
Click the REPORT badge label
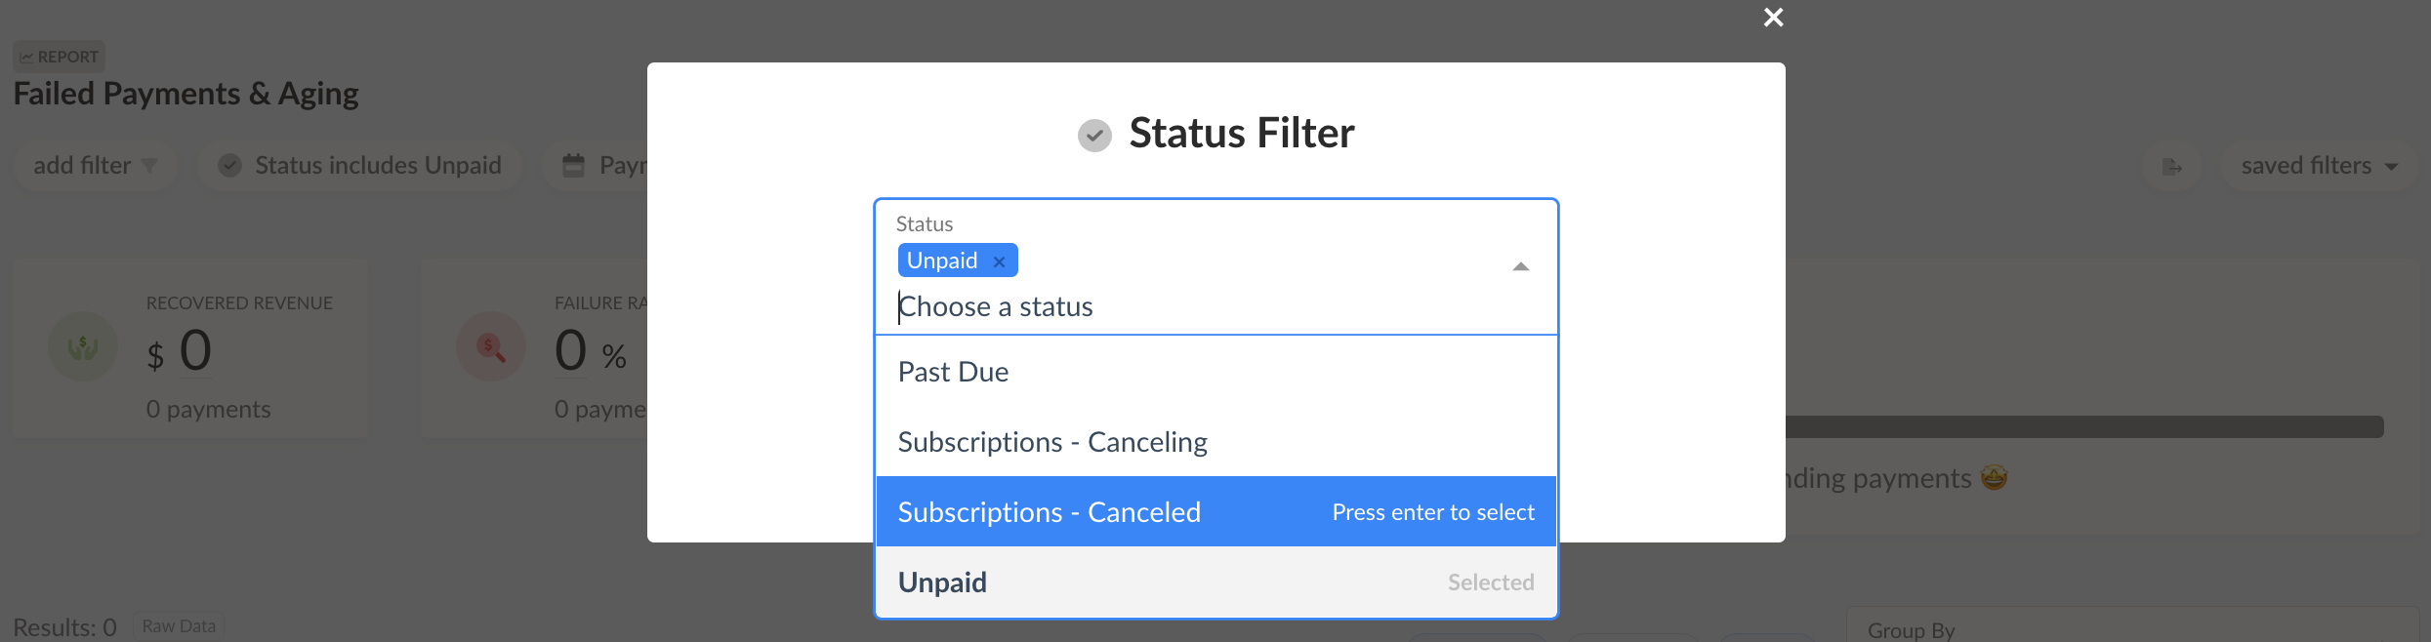tap(60, 57)
